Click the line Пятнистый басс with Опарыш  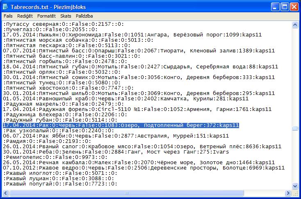pyautogui.click(x=139, y=51)
